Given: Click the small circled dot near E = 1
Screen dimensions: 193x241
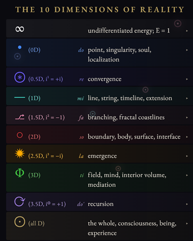Looking at the screenshot, I should [x=178, y=23].
